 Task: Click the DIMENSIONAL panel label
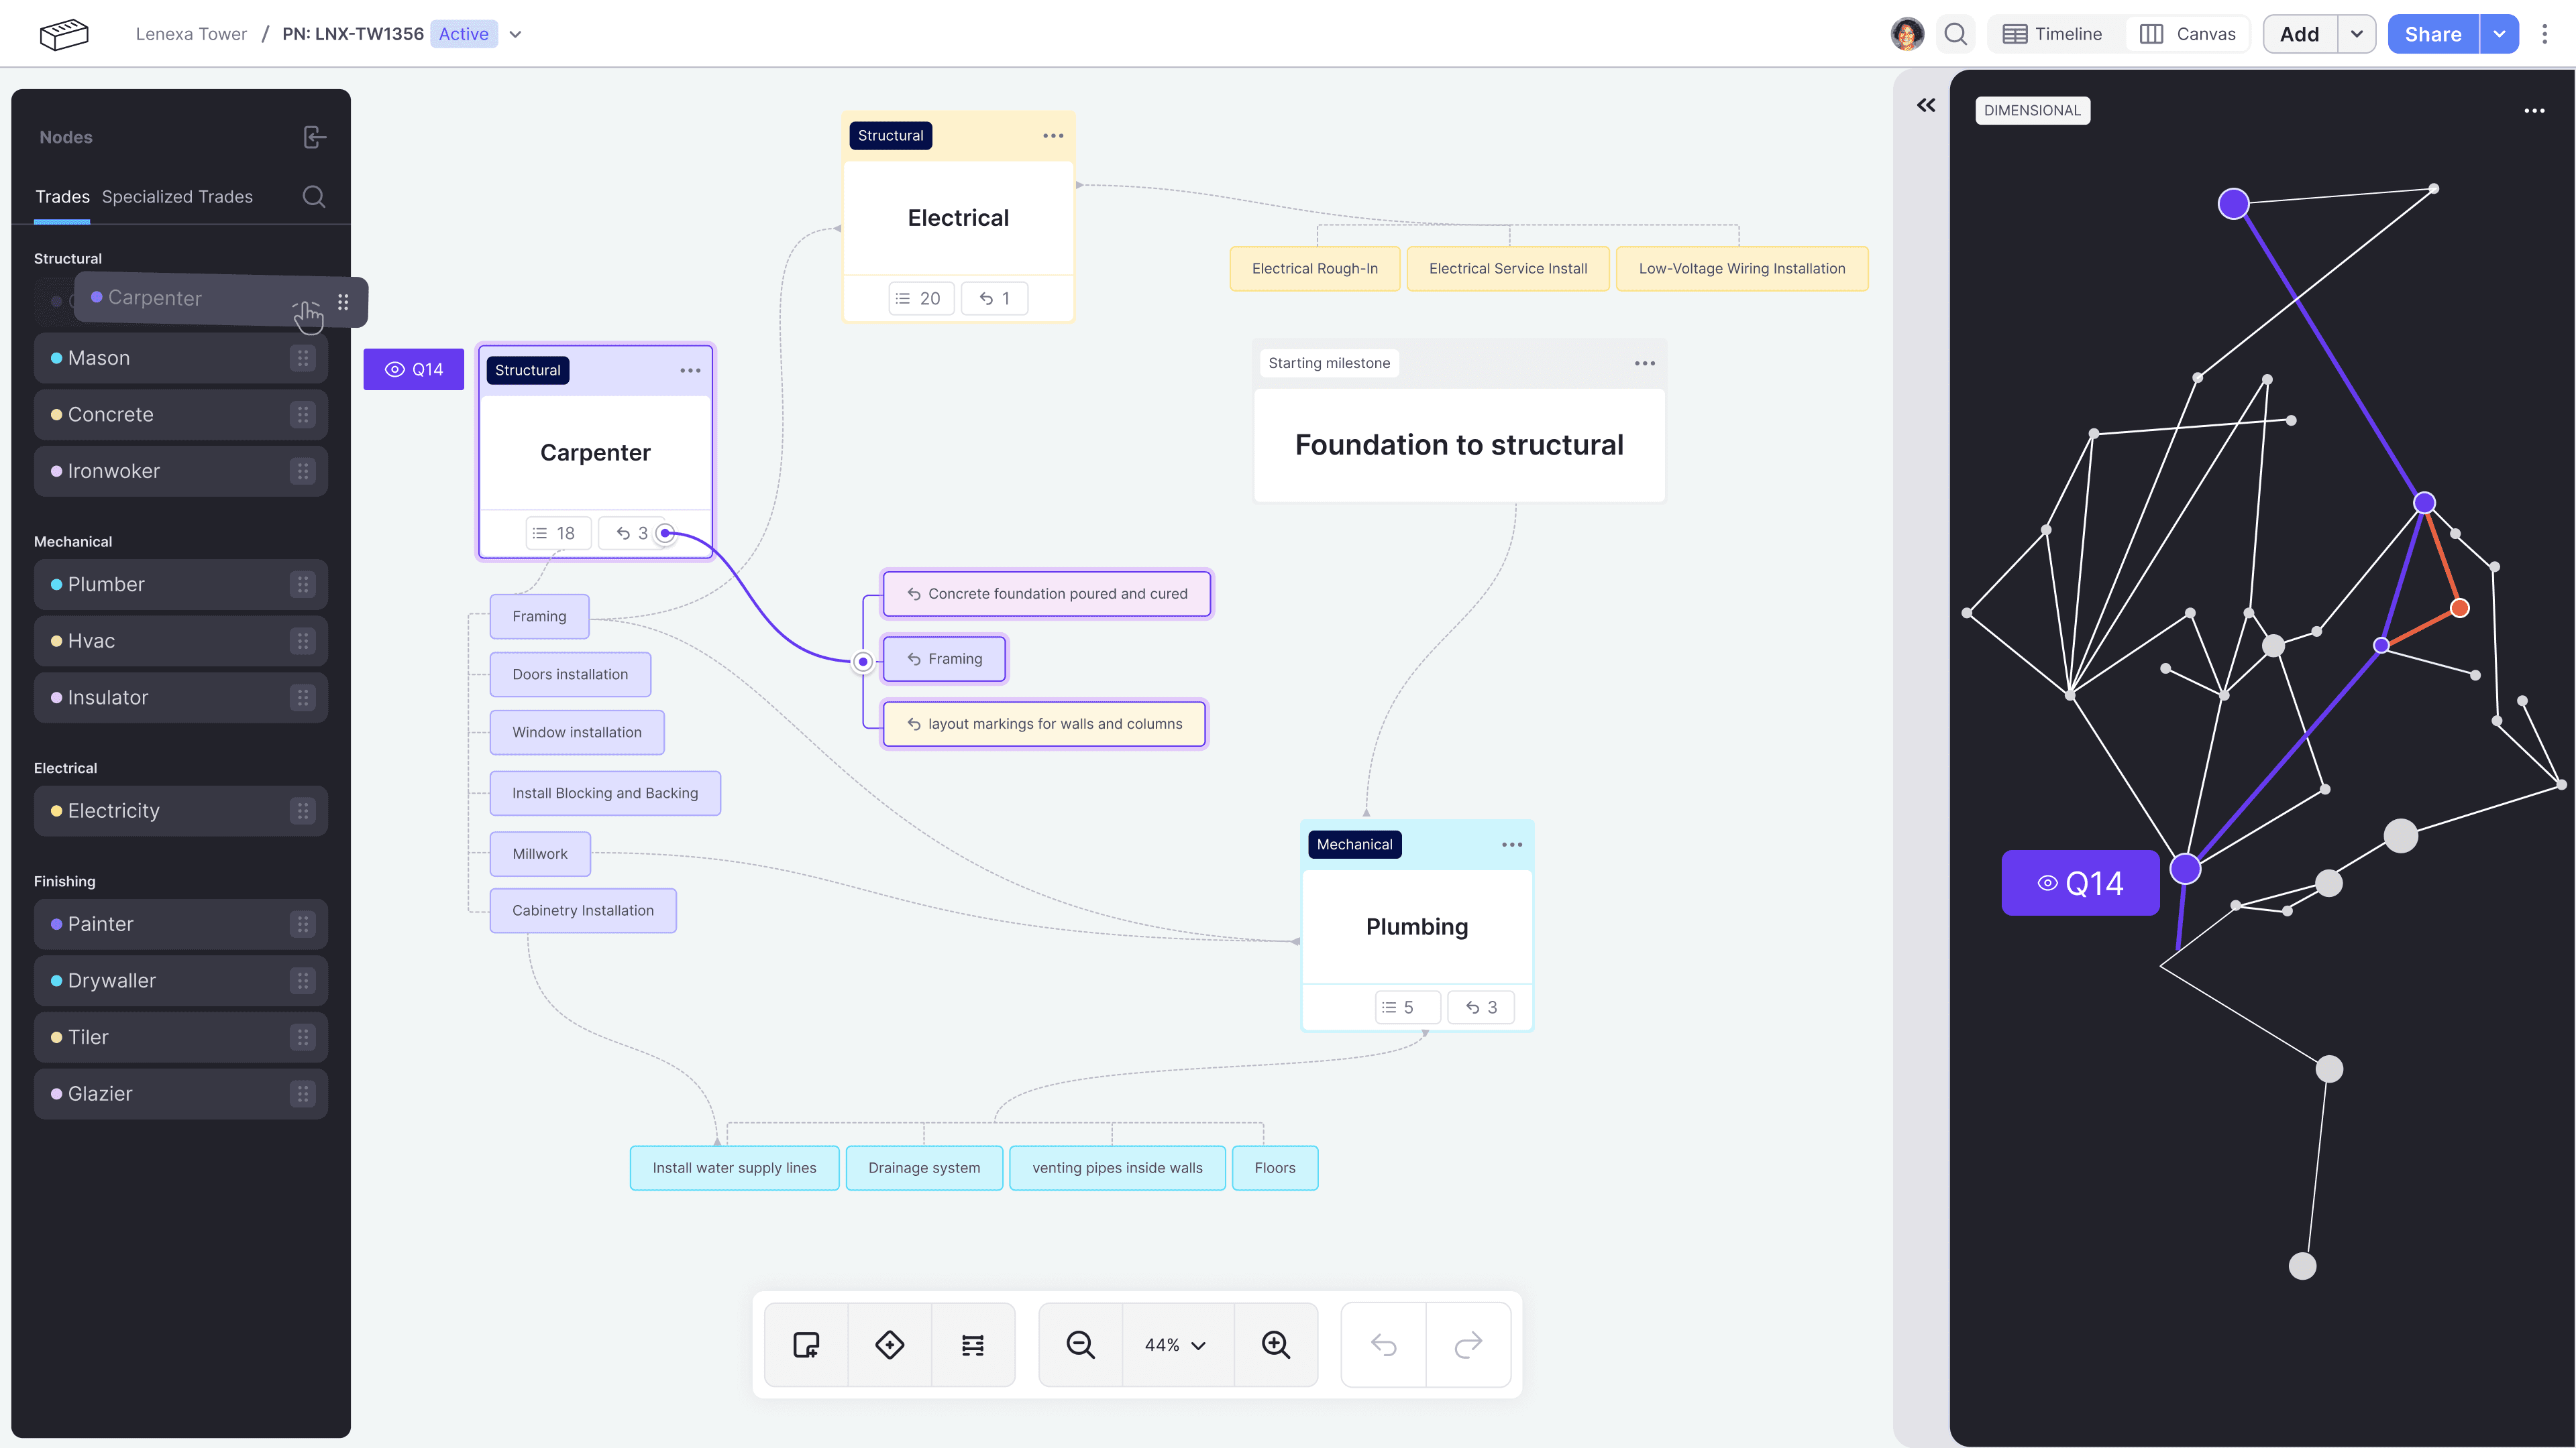[2032, 111]
